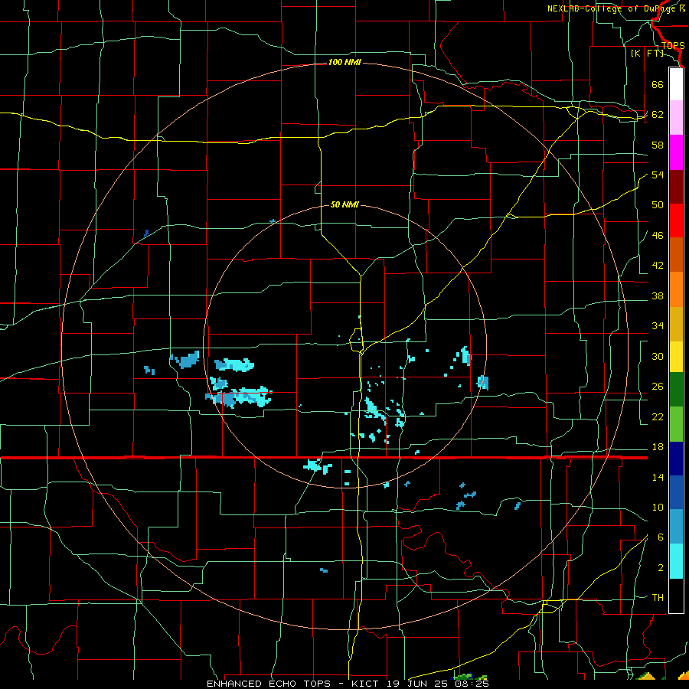Click the legend value 62
The width and height of the screenshot is (689, 689).
tap(658, 115)
